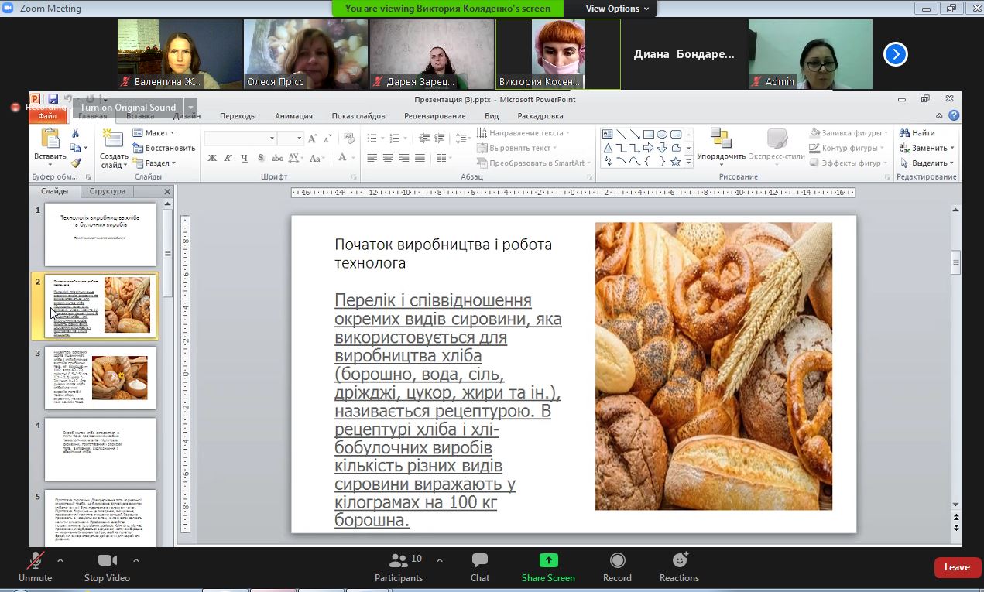Expand the Макет layout dropdown
Screen dimensions: 984x592
(155, 133)
